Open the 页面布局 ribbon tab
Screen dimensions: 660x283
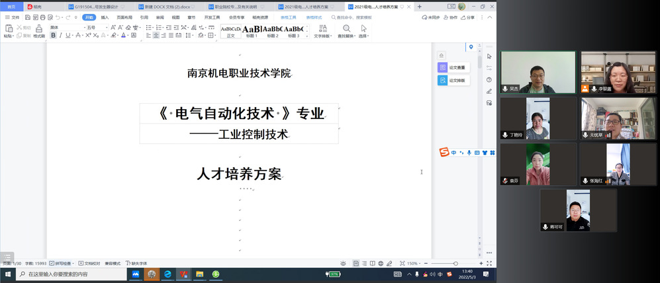124,17
